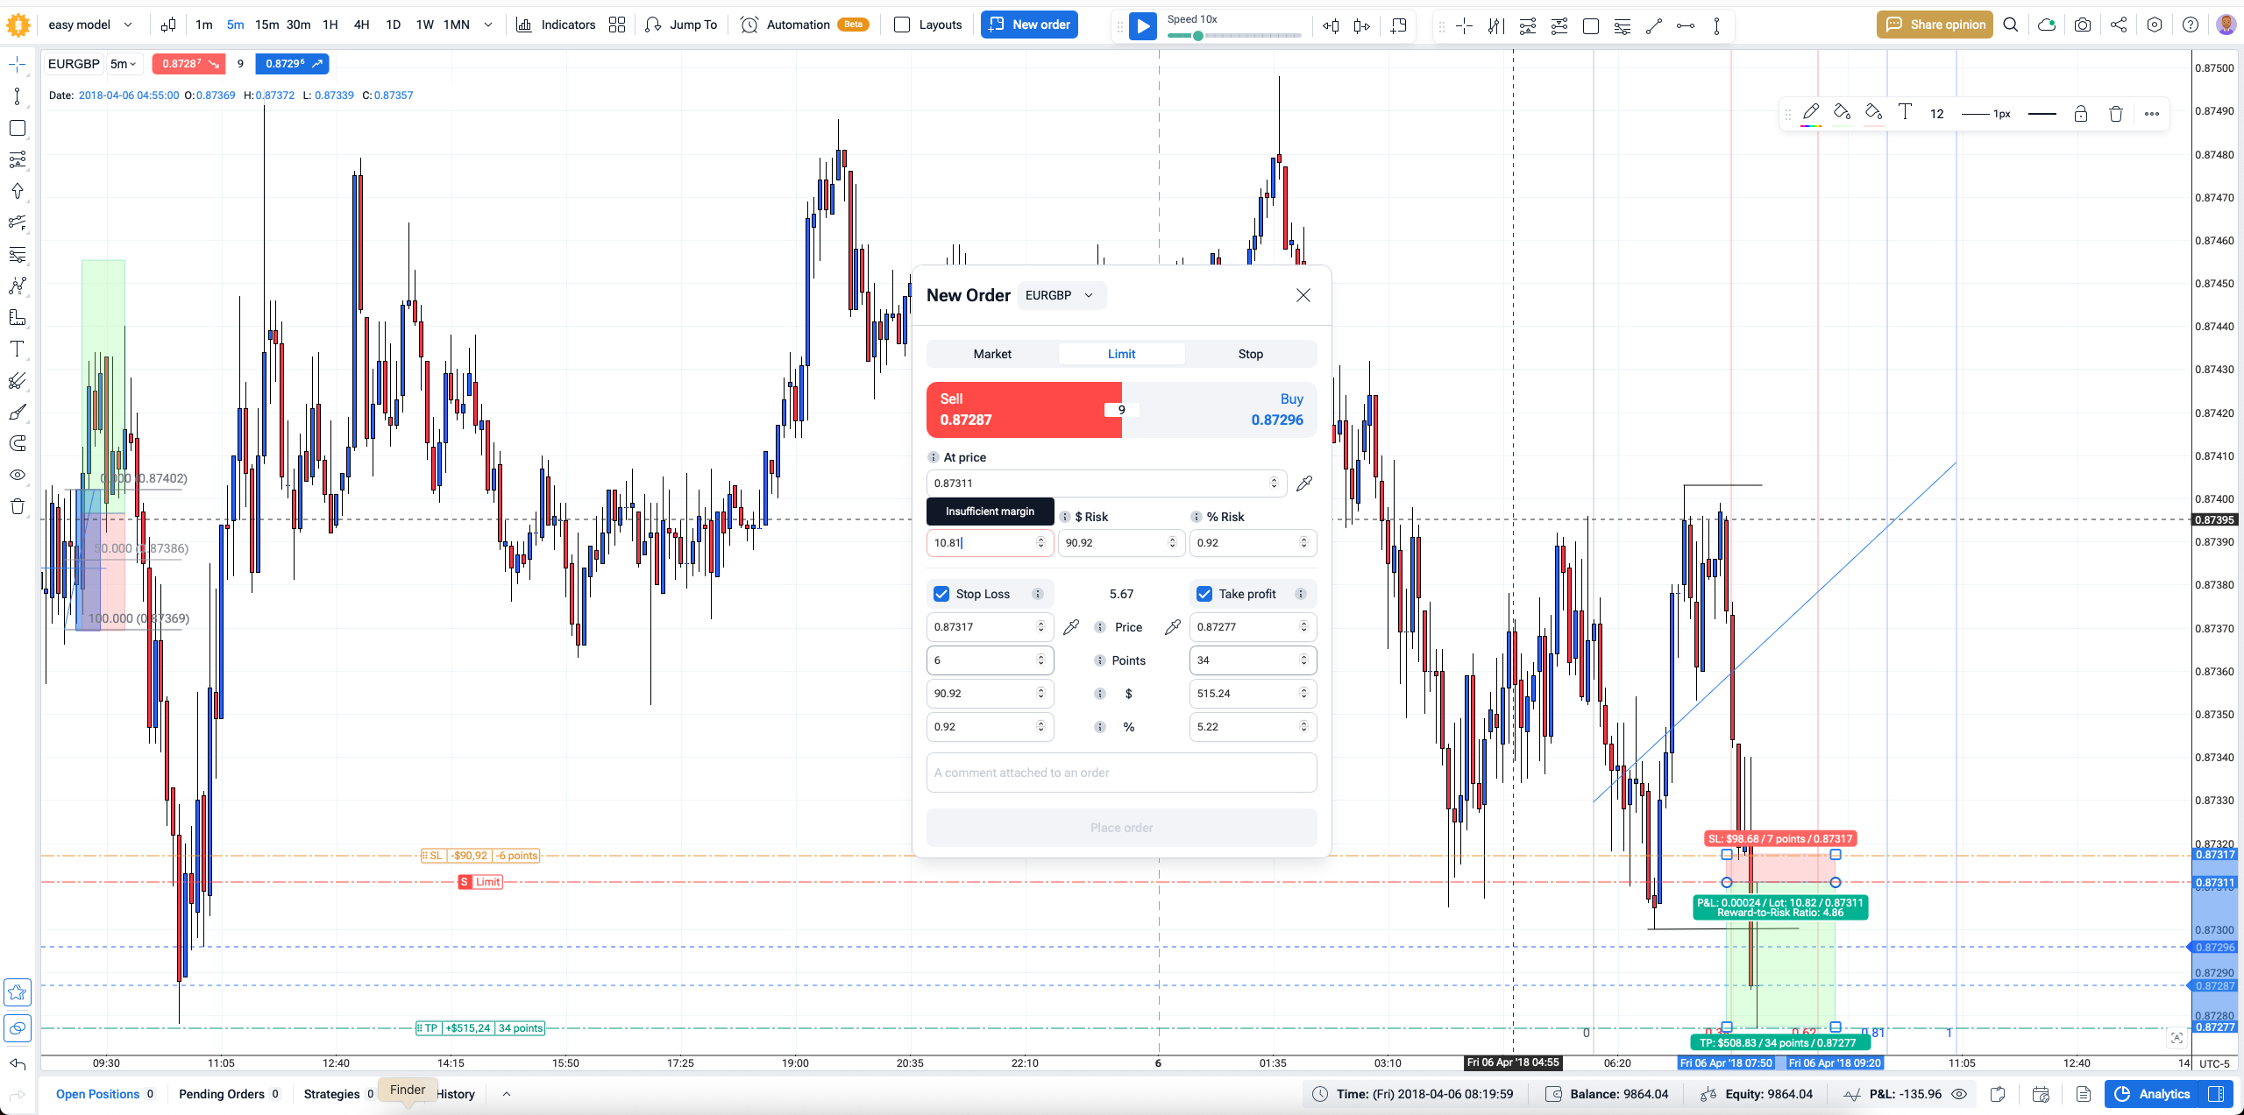Select the 1H timeframe
Screen dimensions: 2244x1115
point(330,25)
